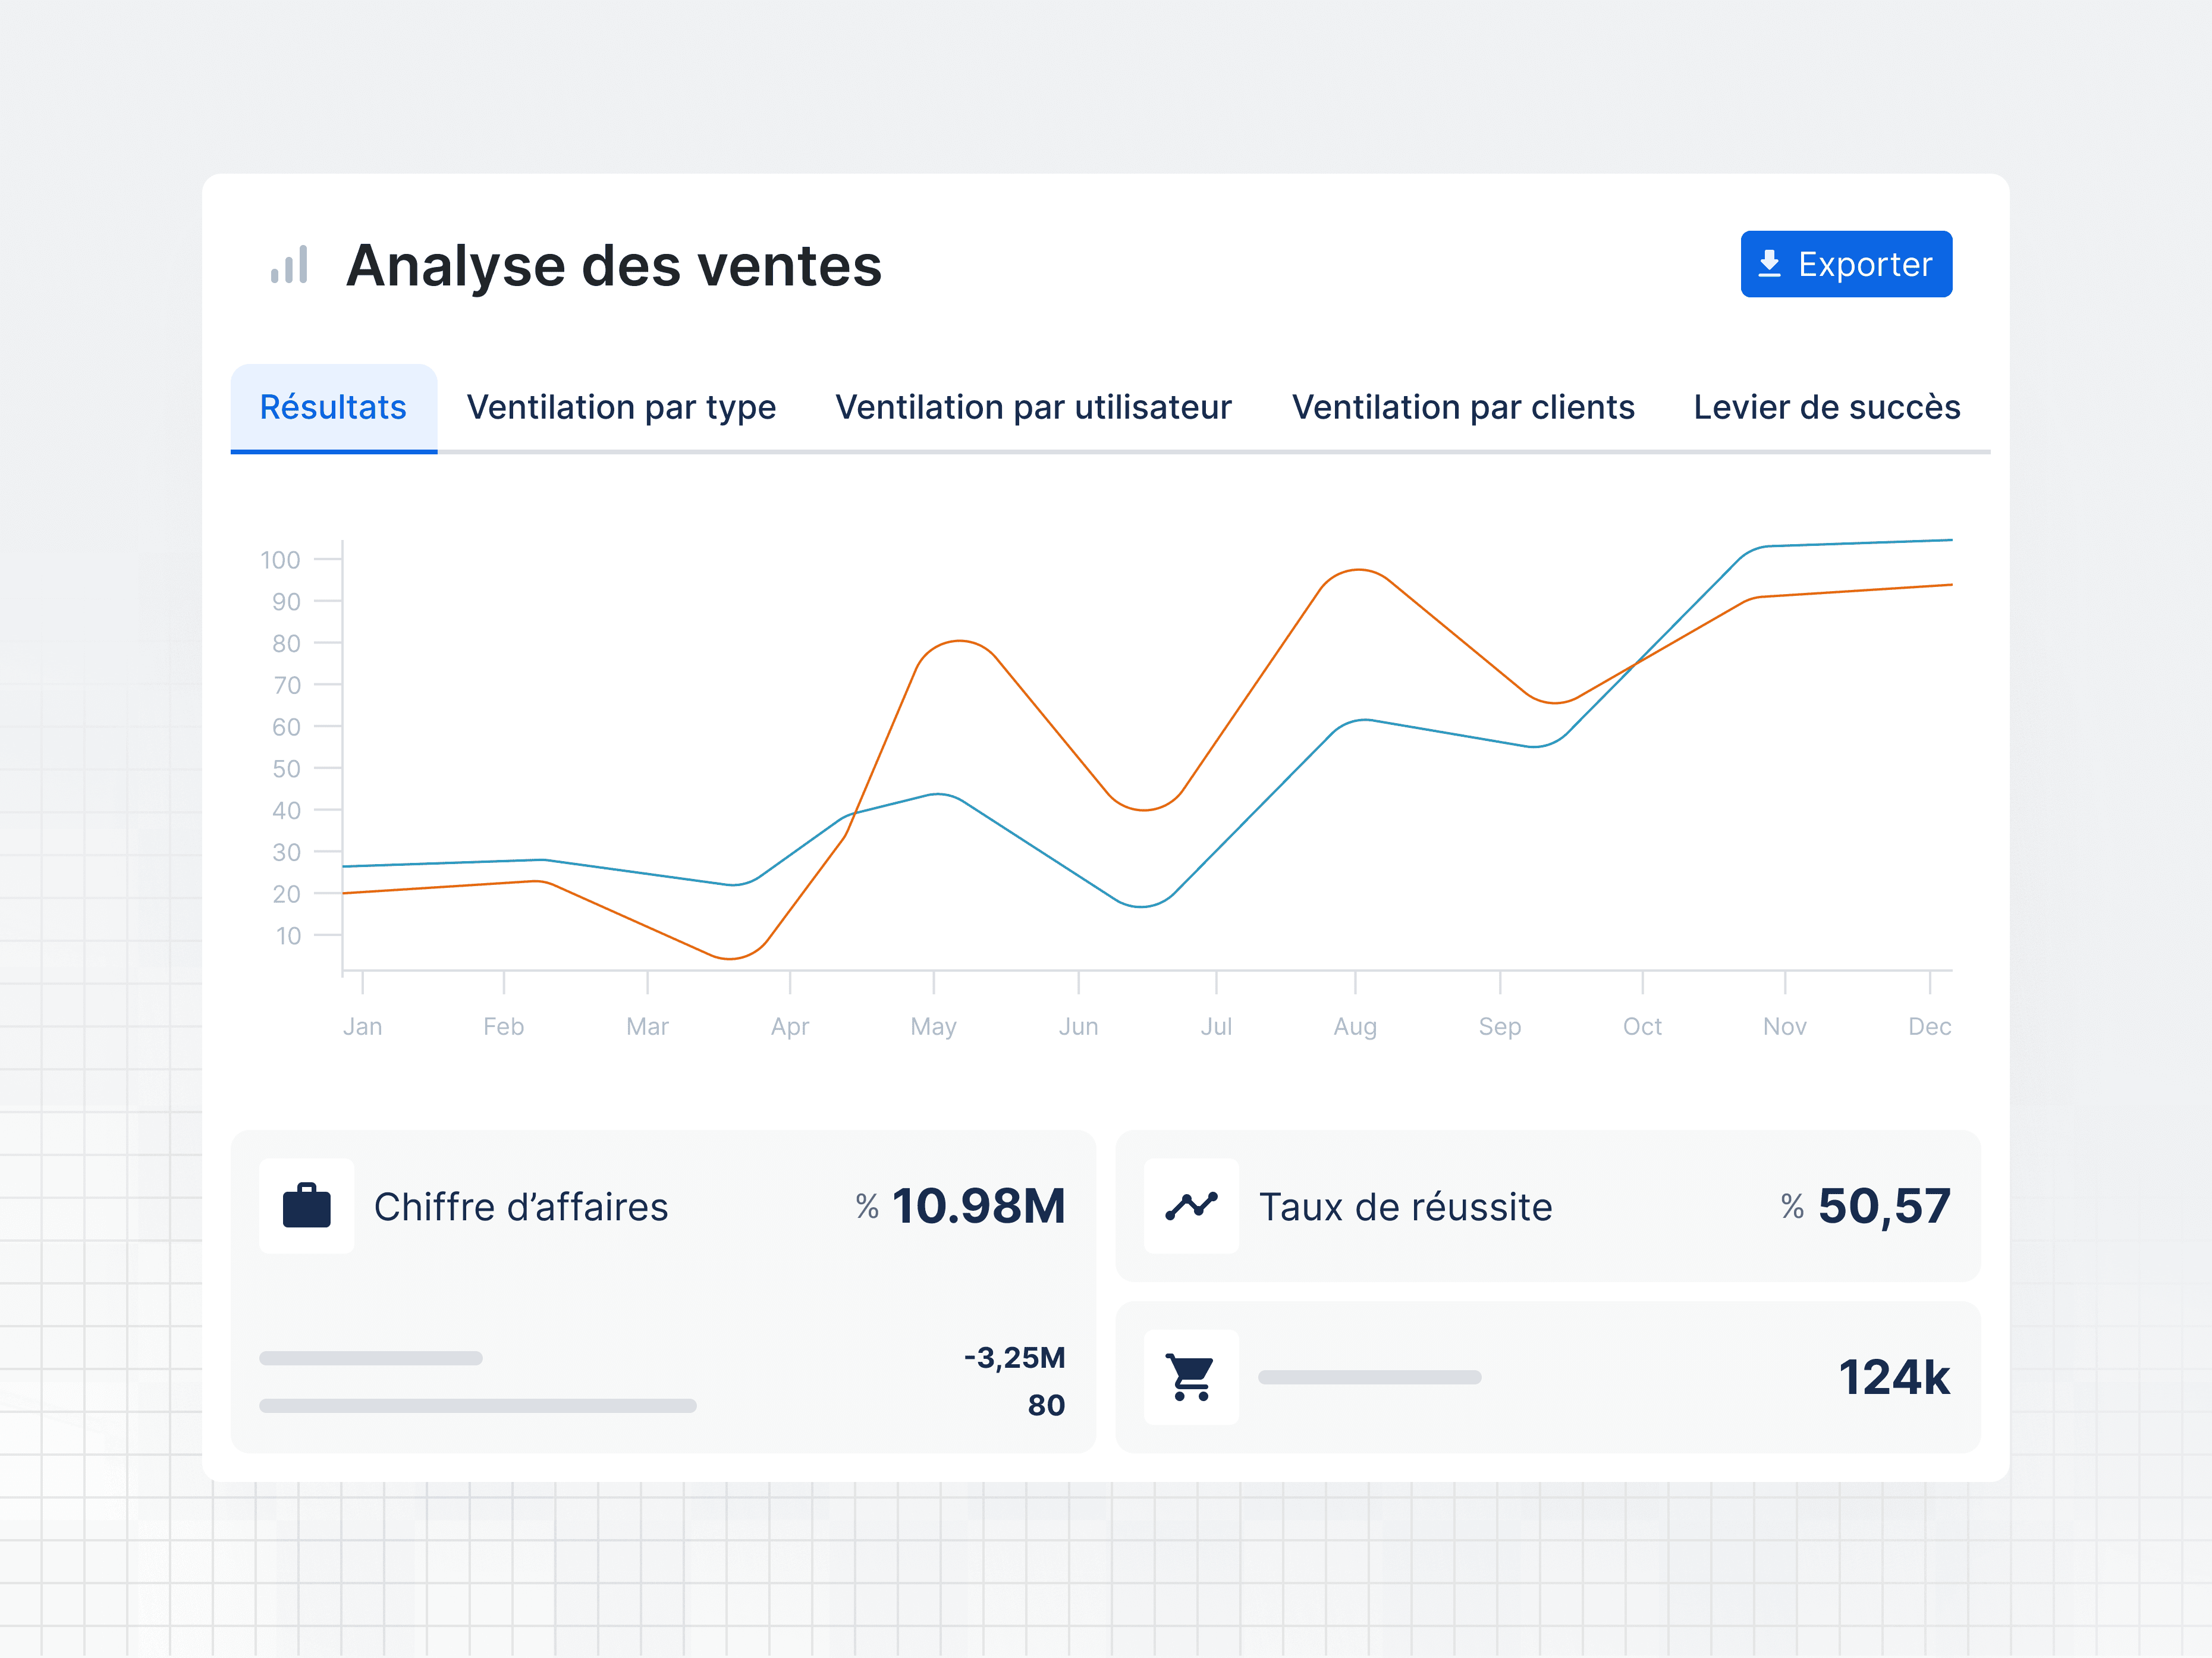Screen dimensions: 2212x1658
Task: Click the 10 label on the y-axis
Action: pos(288,936)
